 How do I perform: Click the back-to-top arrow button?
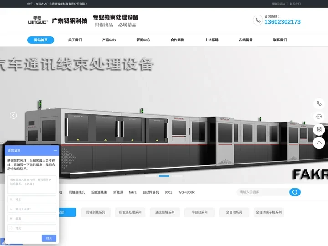(x=319, y=143)
